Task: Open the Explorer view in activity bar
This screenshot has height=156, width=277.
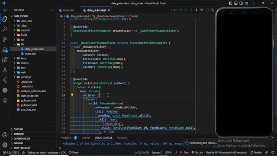Action: pyautogui.click(x=5, y=19)
